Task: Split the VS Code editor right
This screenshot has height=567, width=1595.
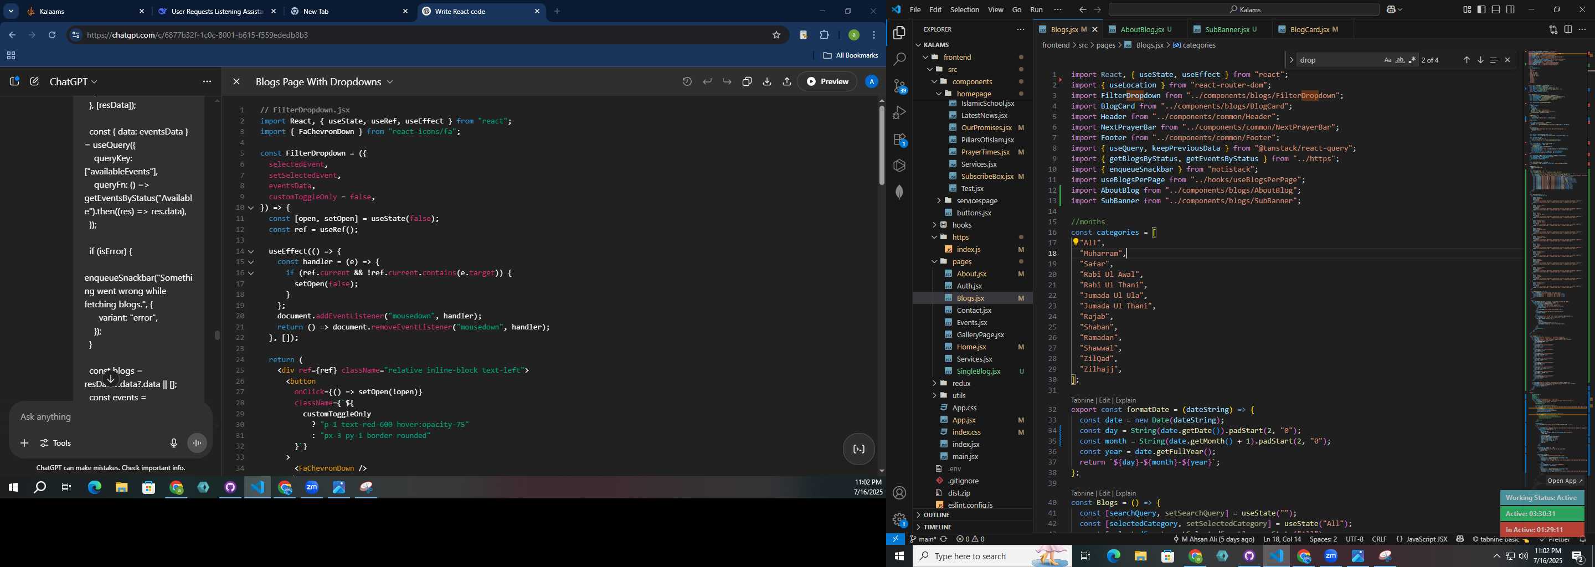Action: [x=1568, y=30]
